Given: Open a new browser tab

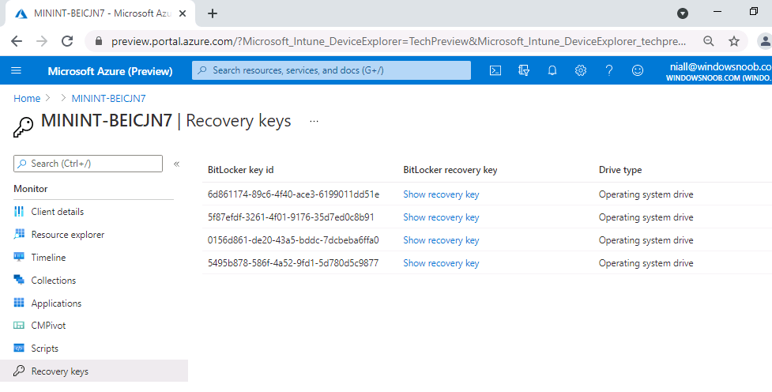Looking at the screenshot, I should click(213, 13).
